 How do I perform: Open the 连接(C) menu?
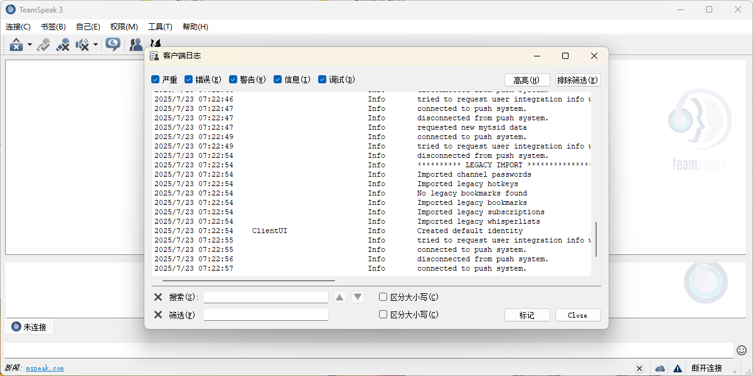[18, 27]
